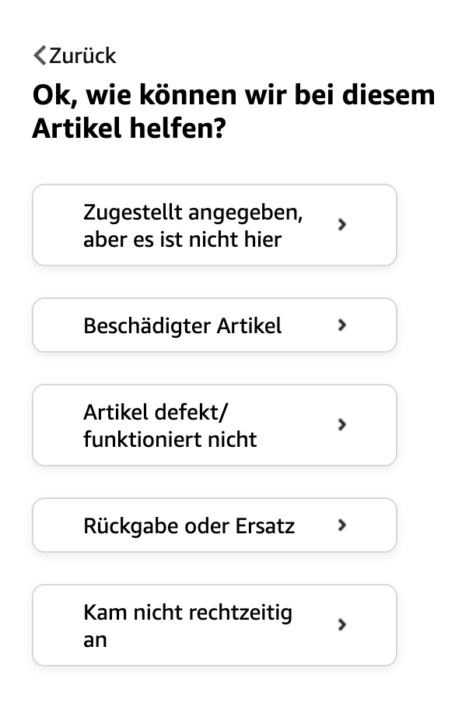This screenshot has height=710, width=462.
Task: Choose 'Kam nicht rechtzeitig an' option
Action: click(x=215, y=625)
